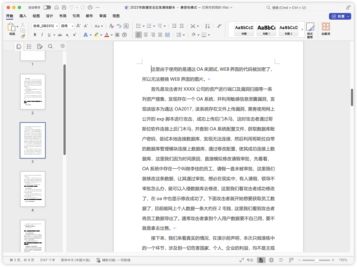The height and width of the screenshot is (267, 357).
Task: Toggle bulleted list formatting
Action: click(x=138, y=26)
